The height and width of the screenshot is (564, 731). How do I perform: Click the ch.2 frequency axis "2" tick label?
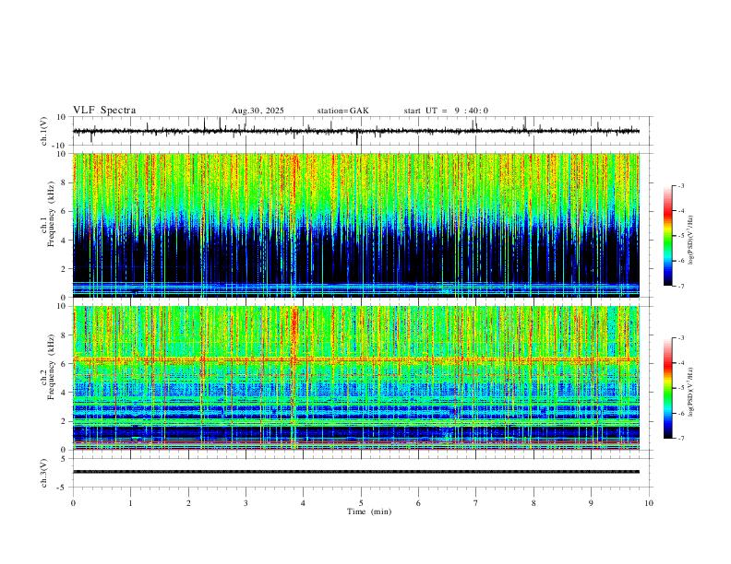(65, 421)
